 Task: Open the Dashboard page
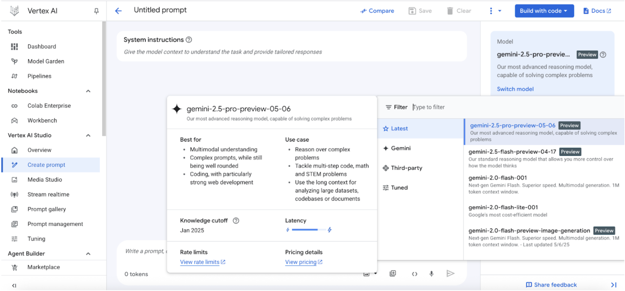pyautogui.click(x=42, y=46)
